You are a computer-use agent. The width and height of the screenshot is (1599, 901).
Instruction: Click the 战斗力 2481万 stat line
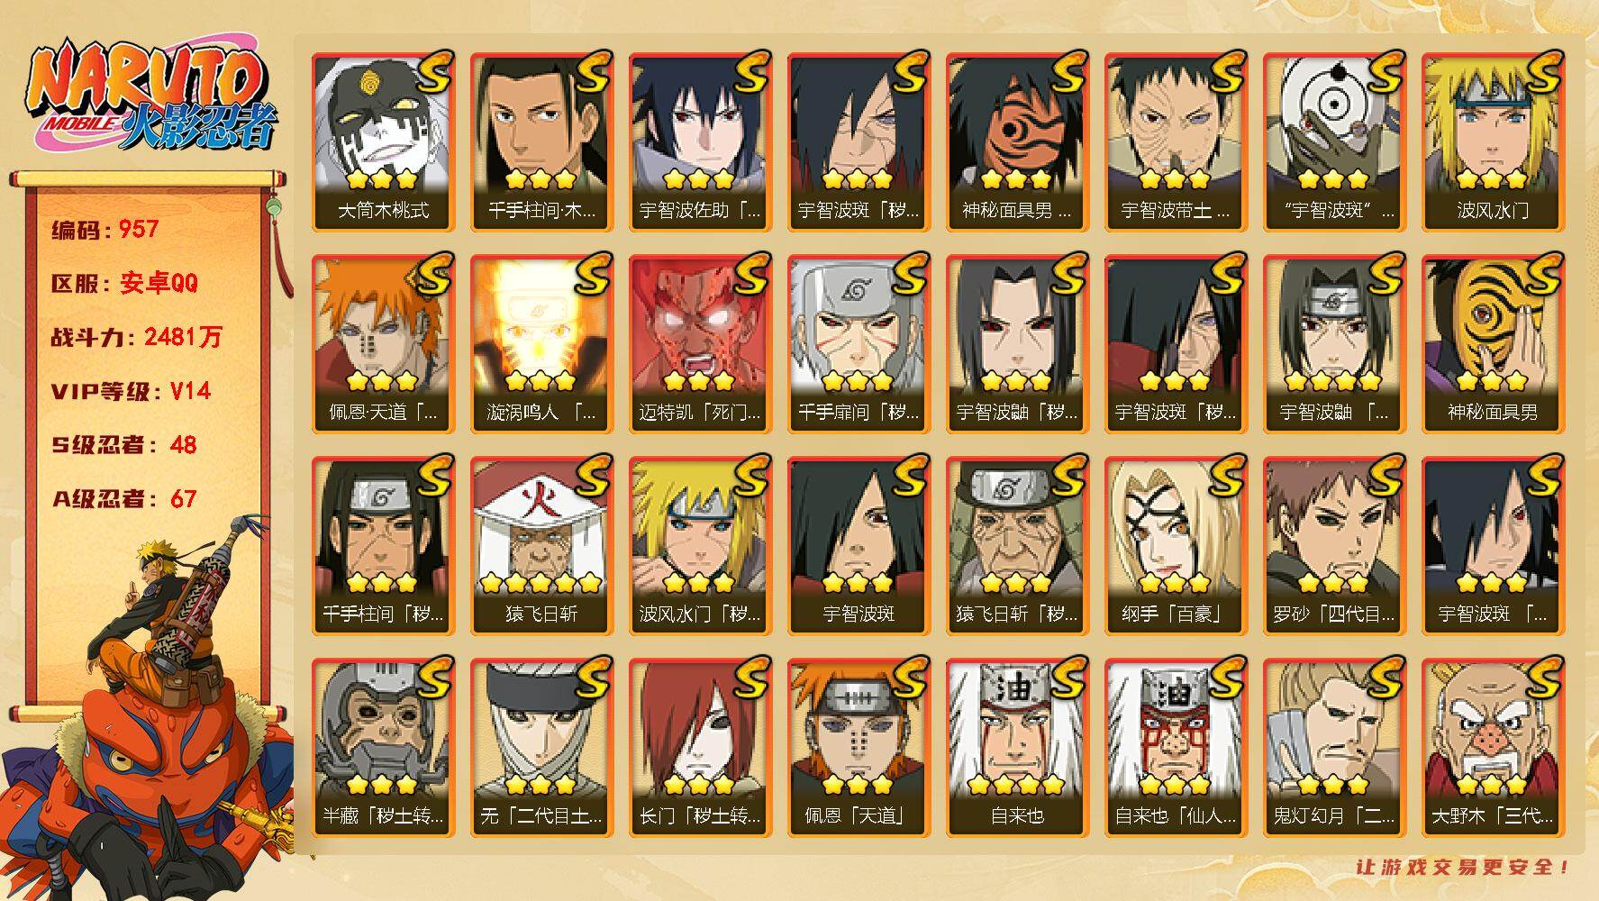click(136, 337)
